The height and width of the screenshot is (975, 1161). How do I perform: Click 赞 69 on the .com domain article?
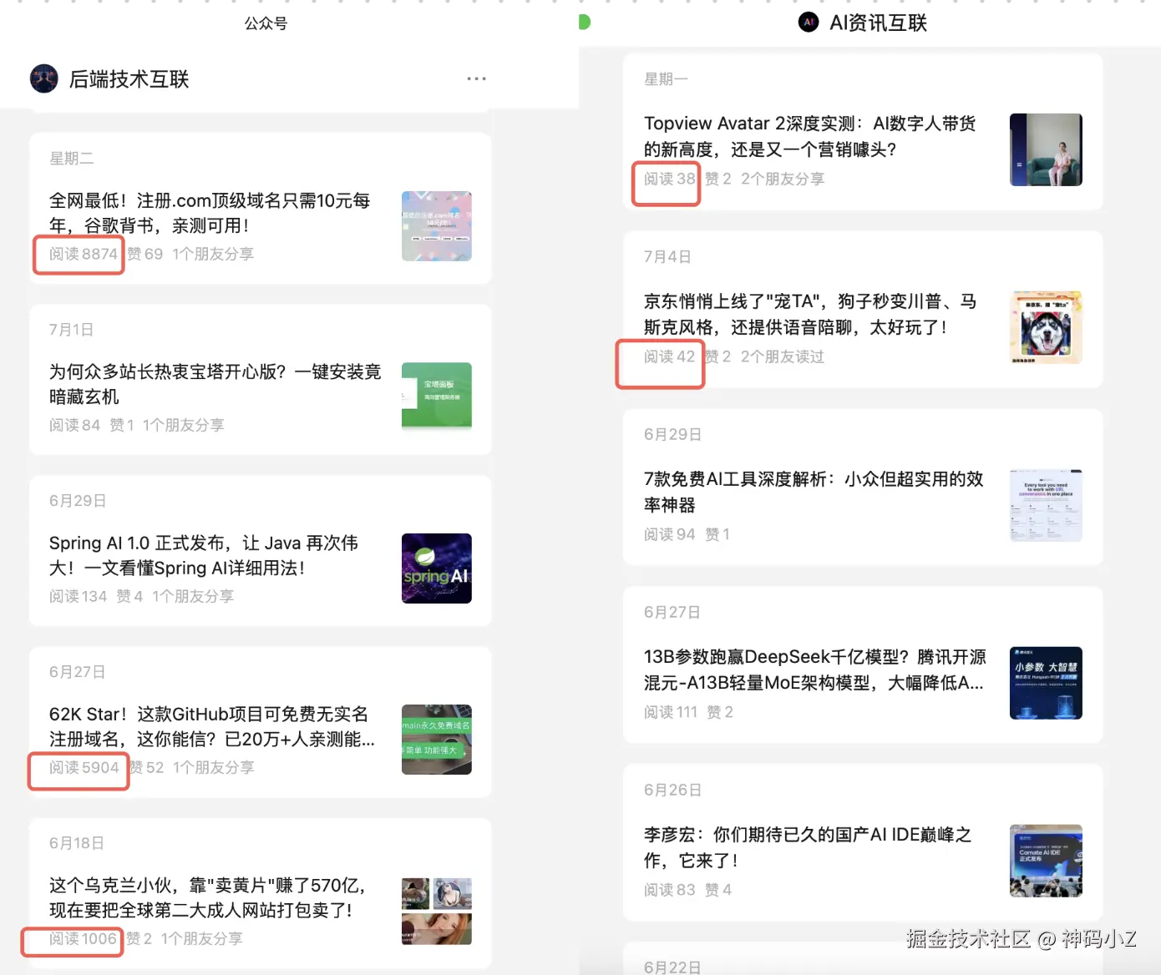tap(145, 254)
